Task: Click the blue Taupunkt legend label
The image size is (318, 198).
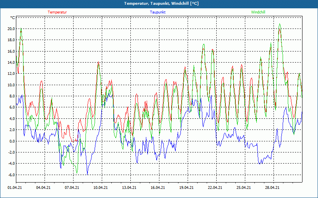Action: (157, 12)
